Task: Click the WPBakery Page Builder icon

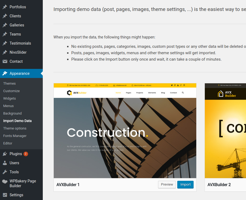Action: coord(5,181)
